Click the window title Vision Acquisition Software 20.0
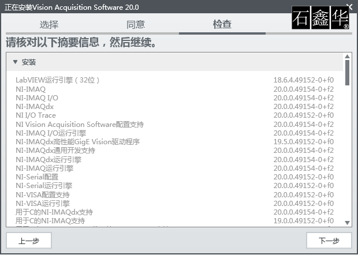This screenshot has height=255, width=358. pos(85,7)
